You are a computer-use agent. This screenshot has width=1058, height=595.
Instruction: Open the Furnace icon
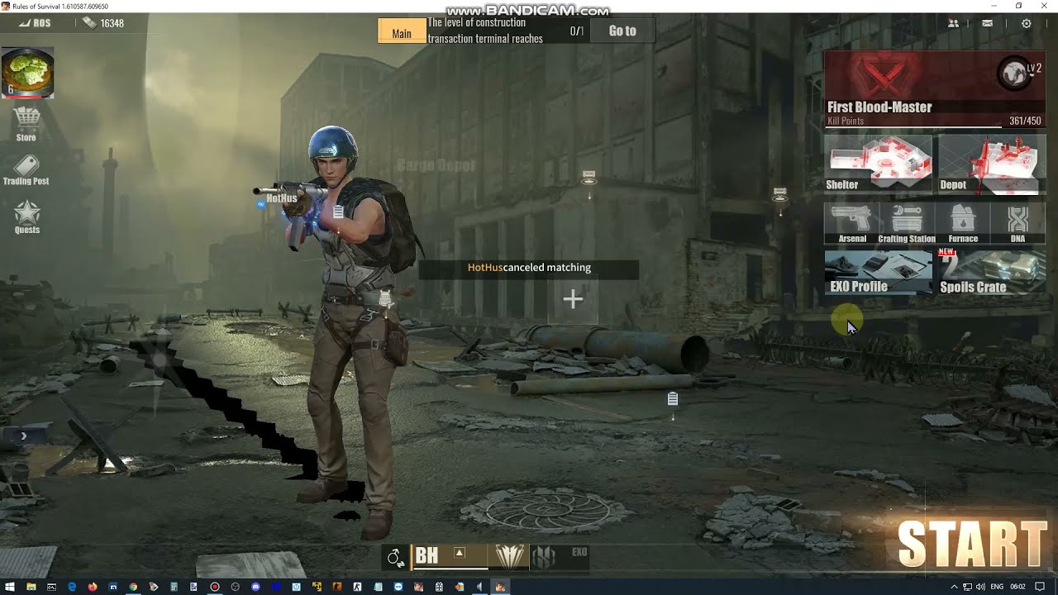pyautogui.click(x=963, y=224)
